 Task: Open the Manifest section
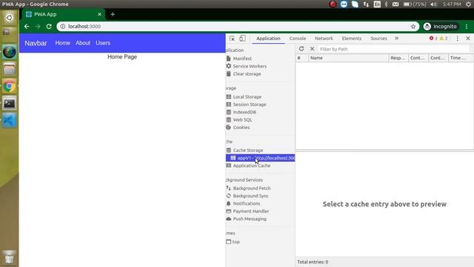click(x=242, y=59)
